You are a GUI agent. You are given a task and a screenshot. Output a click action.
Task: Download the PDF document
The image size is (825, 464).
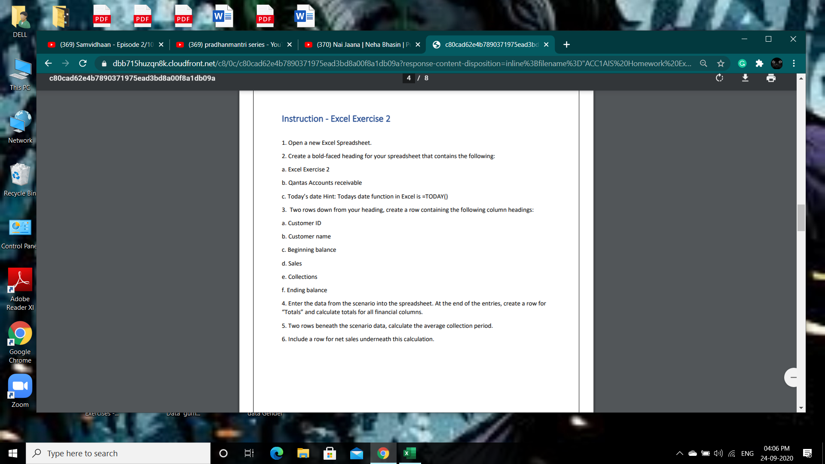tap(745, 78)
